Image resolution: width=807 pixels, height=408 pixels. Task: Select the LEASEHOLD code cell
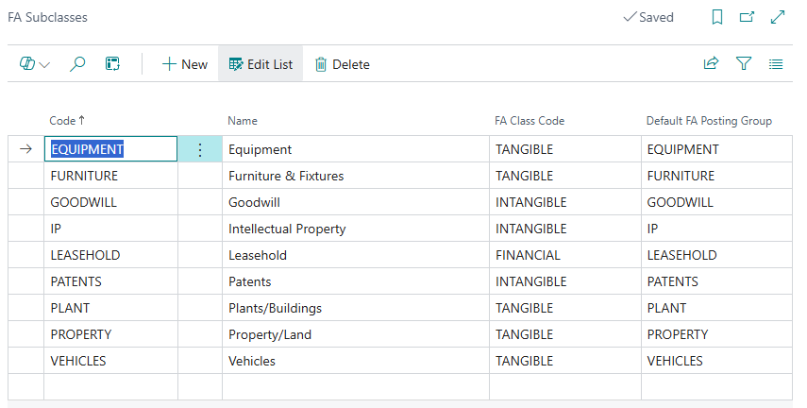[x=110, y=255]
